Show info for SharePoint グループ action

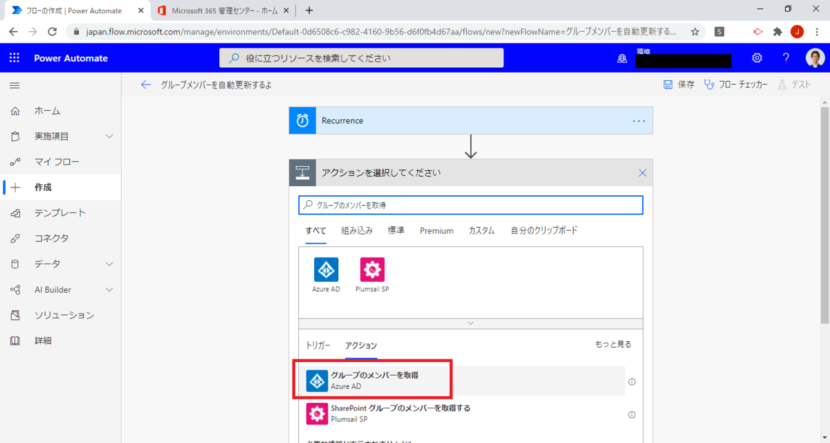coord(631,415)
